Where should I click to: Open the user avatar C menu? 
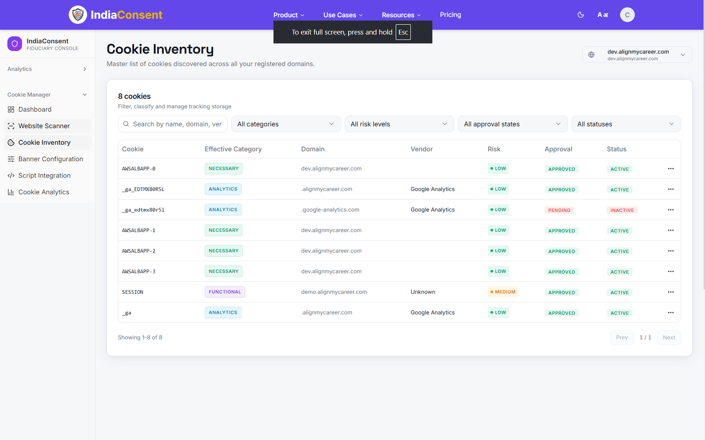[x=627, y=15]
